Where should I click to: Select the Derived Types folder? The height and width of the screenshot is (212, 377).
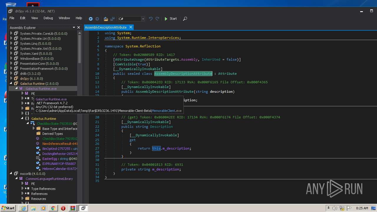52,134
